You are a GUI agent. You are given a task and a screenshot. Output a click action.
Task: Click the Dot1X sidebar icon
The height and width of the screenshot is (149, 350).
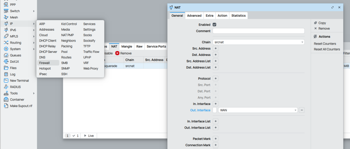[6, 61]
